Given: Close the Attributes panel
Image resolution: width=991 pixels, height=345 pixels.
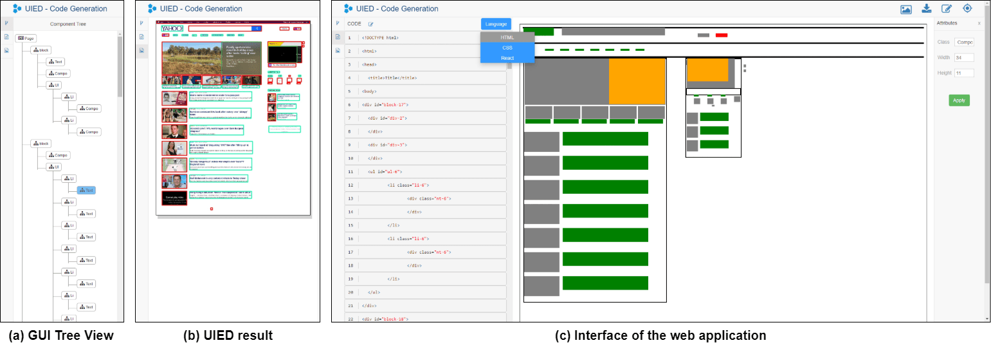Looking at the screenshot, I should click(x=979, y=23).
